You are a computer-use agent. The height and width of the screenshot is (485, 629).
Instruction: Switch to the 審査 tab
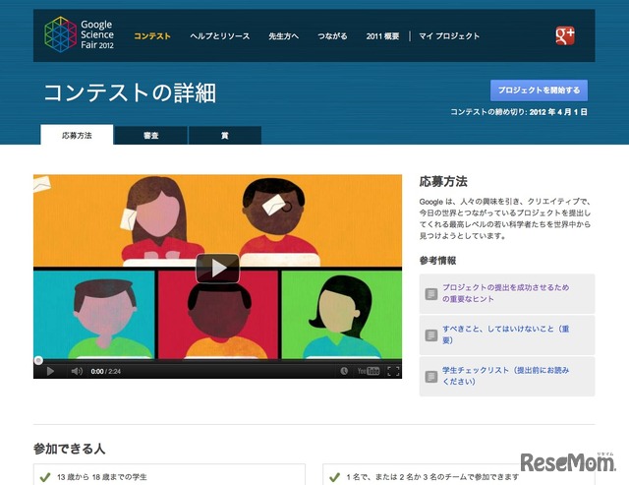(150, 136)
